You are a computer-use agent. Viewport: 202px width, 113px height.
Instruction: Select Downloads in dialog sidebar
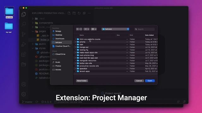[x=62, y=39]
